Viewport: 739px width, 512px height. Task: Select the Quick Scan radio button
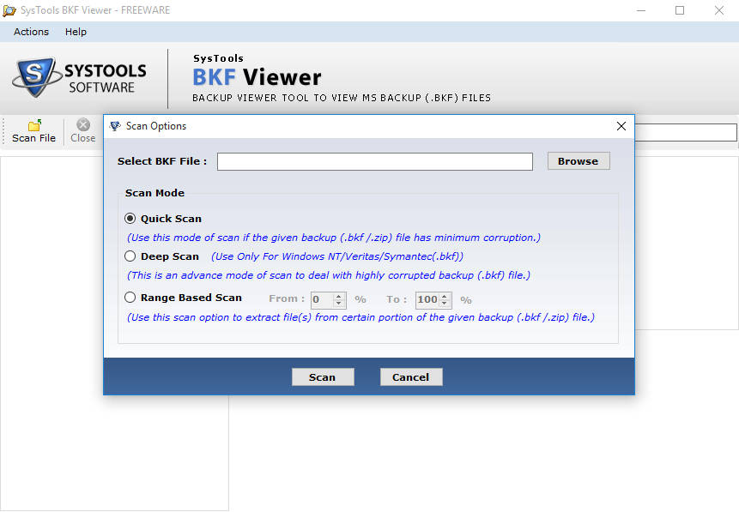click(x=130, y=219)
